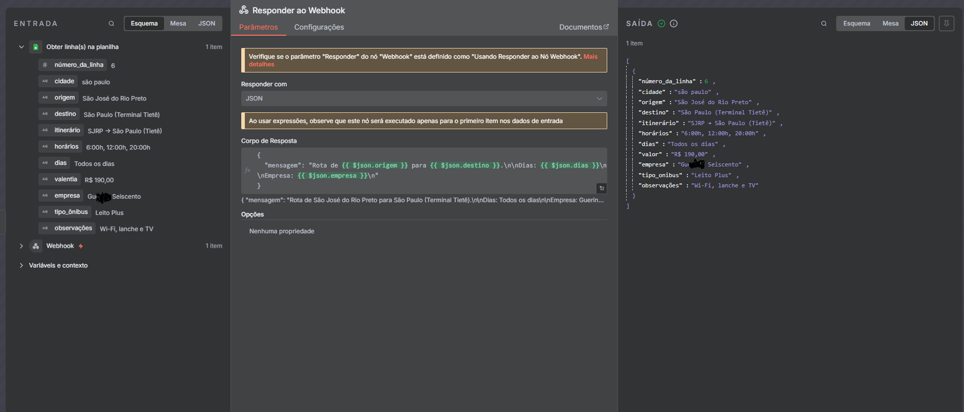Screen dimensions: 964x412
Task: Click the itinerário field pill
Action: [61, 130]
